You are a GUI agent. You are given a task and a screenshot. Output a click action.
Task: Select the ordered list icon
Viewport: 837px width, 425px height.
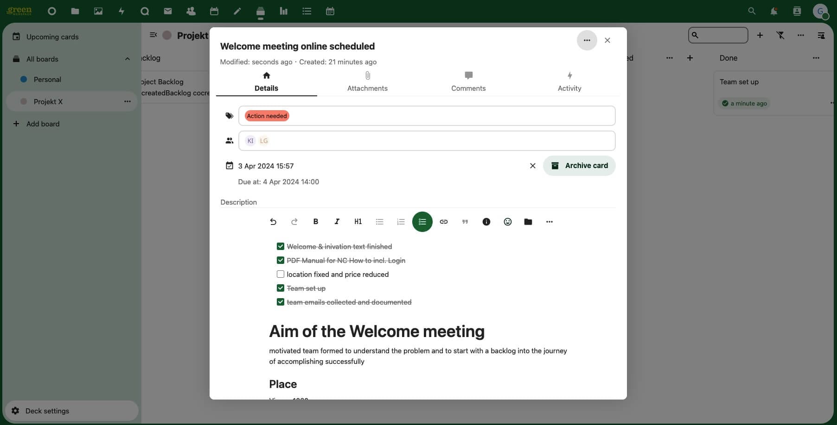[x=401, y=222]
